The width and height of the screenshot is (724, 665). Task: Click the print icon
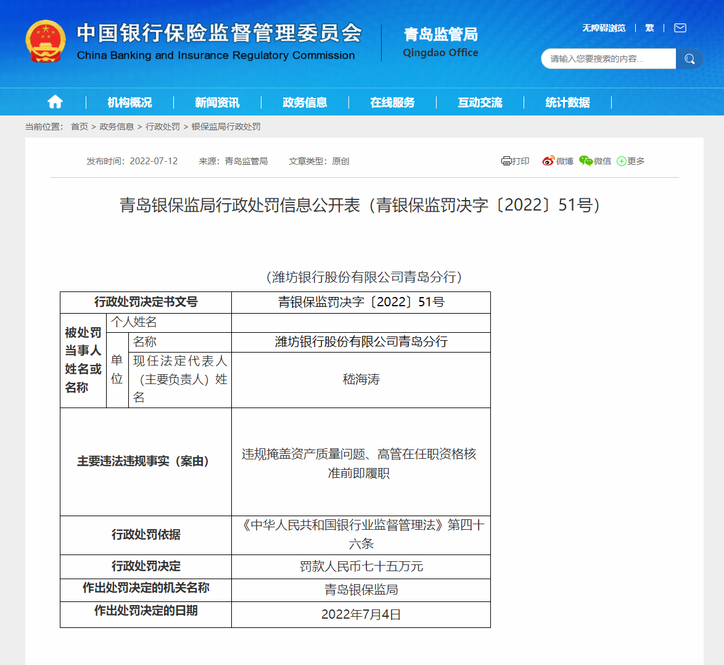coord(506,161)
